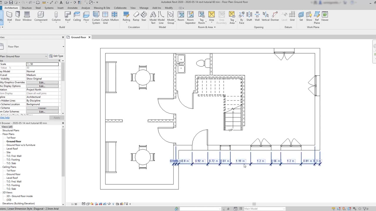Image resolution: width=376 pixels, height=211 pixels.
Task: Select the Railing tool
Action: 126,16
